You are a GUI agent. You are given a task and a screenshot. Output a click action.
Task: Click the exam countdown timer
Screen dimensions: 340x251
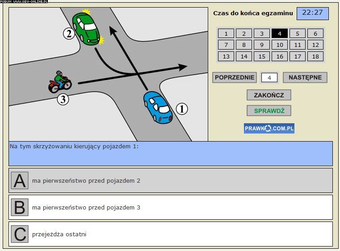pyautogui.click(x=312, y=13)
